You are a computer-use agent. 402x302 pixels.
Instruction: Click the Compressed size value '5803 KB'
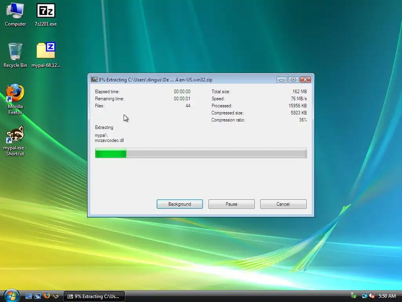click(299, 113)
